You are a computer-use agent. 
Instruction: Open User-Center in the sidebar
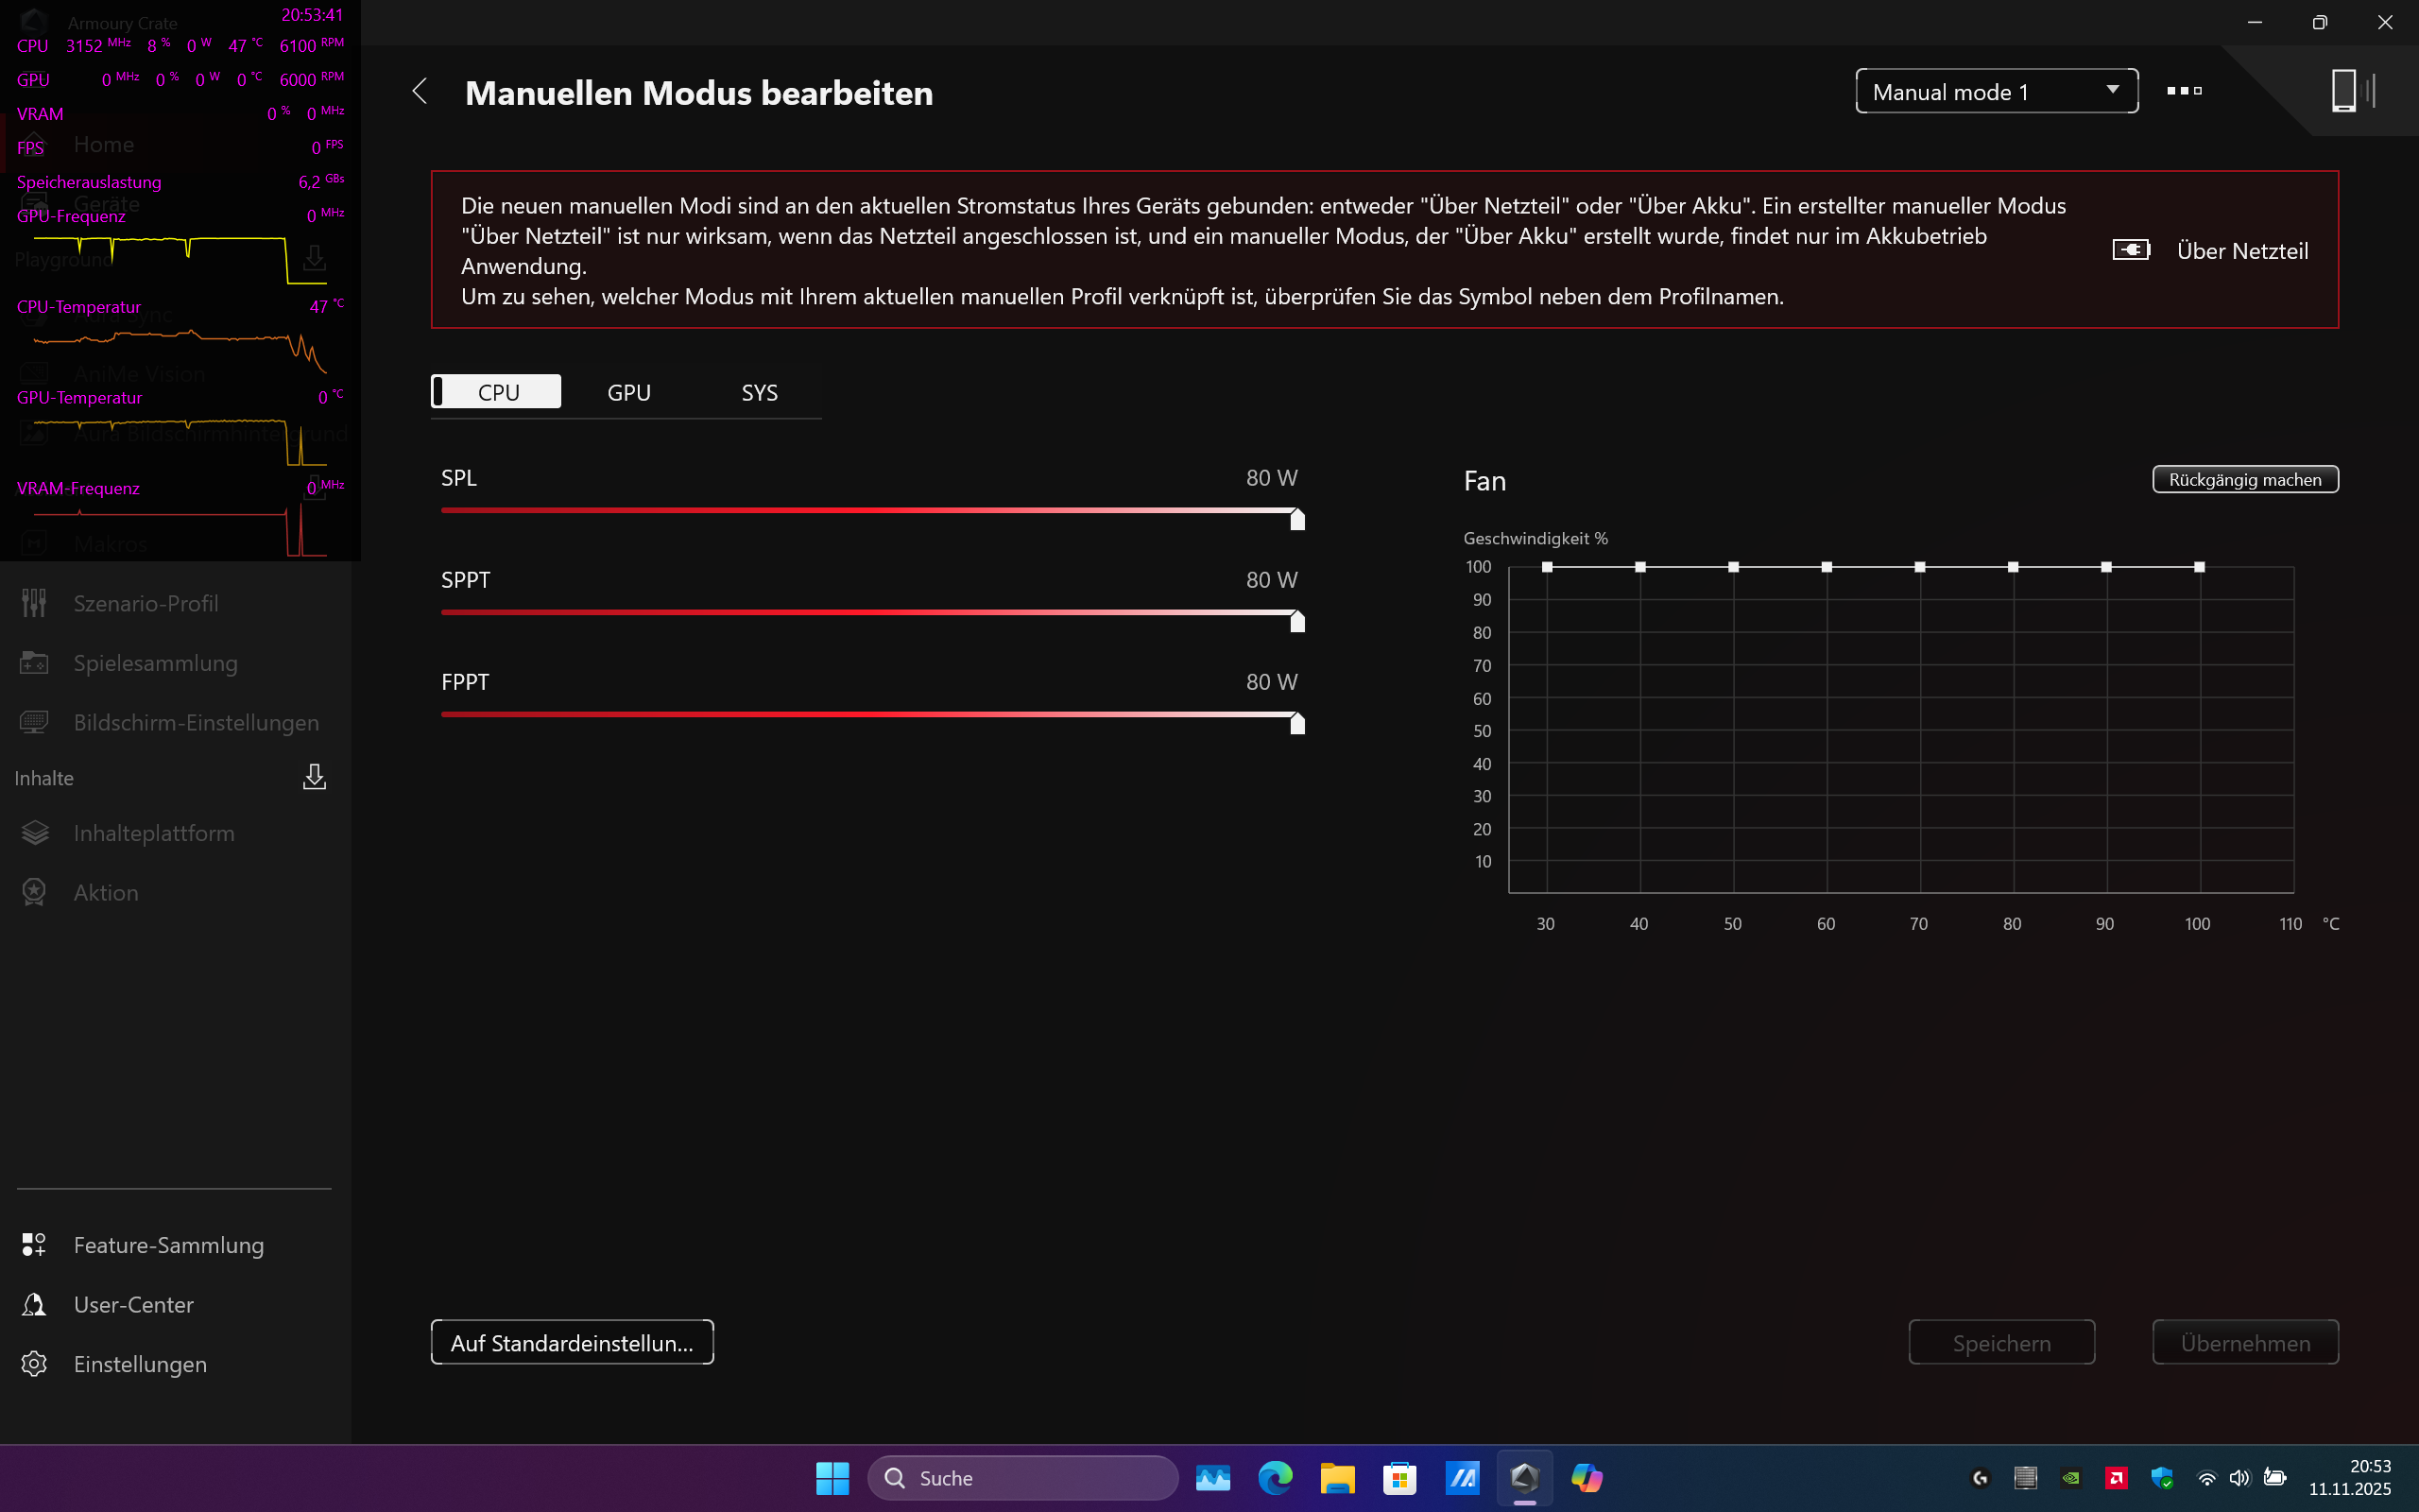coord(133,1304)
